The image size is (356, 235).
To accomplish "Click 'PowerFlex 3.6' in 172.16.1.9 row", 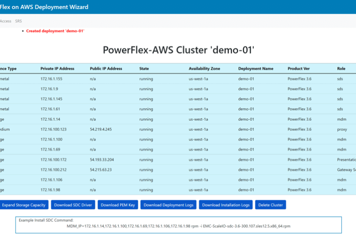I will point(299,89).
